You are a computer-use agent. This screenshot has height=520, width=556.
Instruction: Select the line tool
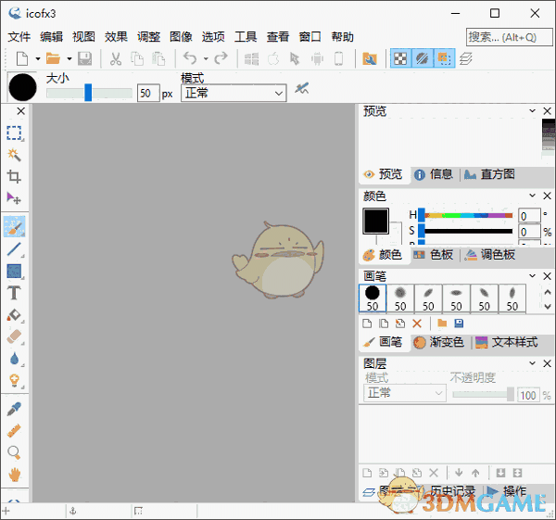tap(14, 249)
